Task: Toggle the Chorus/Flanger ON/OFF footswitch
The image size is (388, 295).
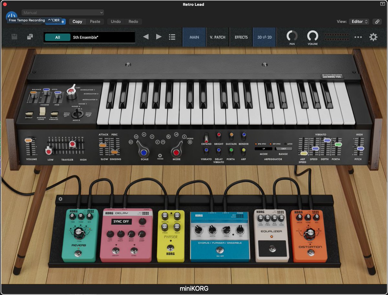Action: (x=220, y=250)
